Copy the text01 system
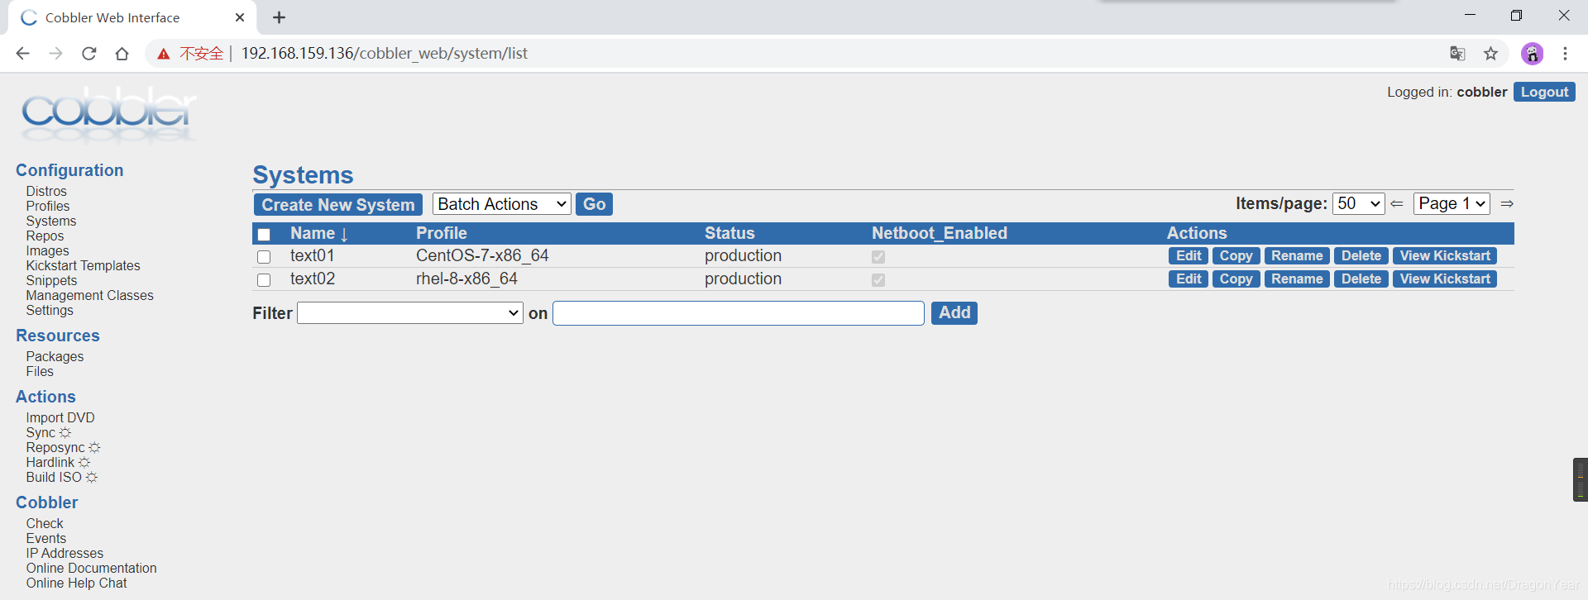Viewport: 1588px width, 600px height. click(x=1236, y=256)
